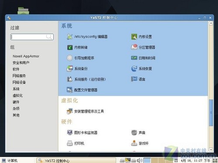Open the 语言 flag icon

tap(134, 79)
